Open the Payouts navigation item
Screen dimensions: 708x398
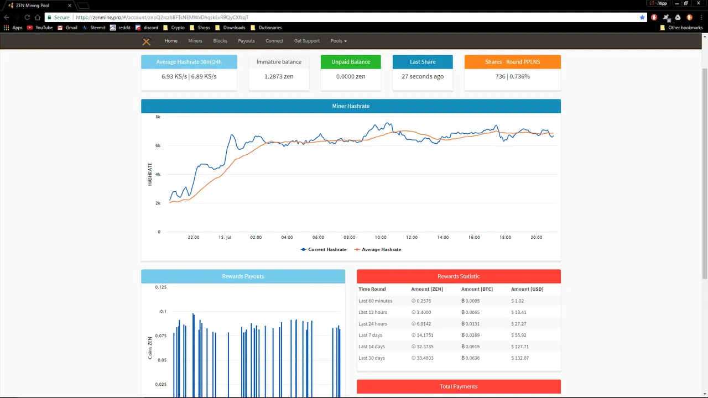246,41
